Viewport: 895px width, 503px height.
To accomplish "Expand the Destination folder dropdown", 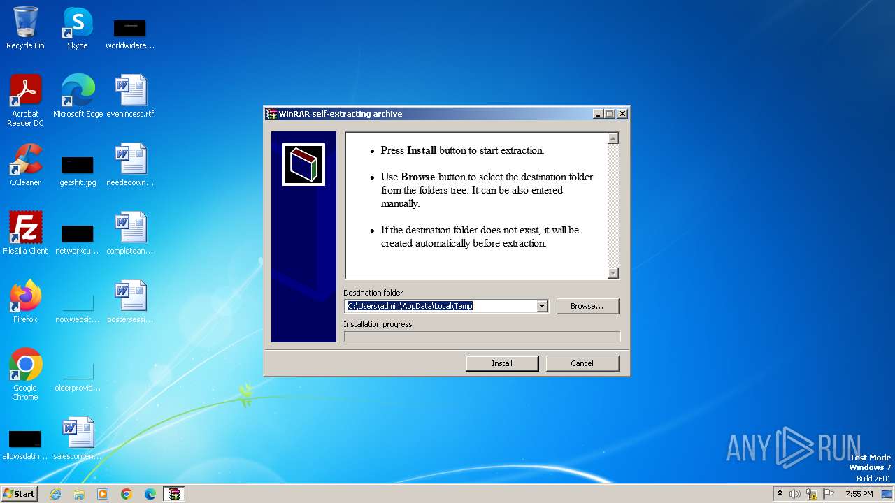I will [542, 306].
